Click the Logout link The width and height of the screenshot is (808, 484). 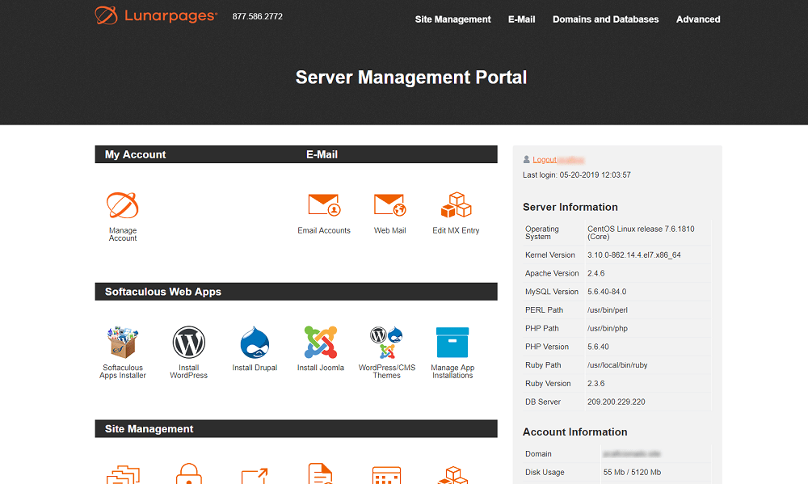545,160
